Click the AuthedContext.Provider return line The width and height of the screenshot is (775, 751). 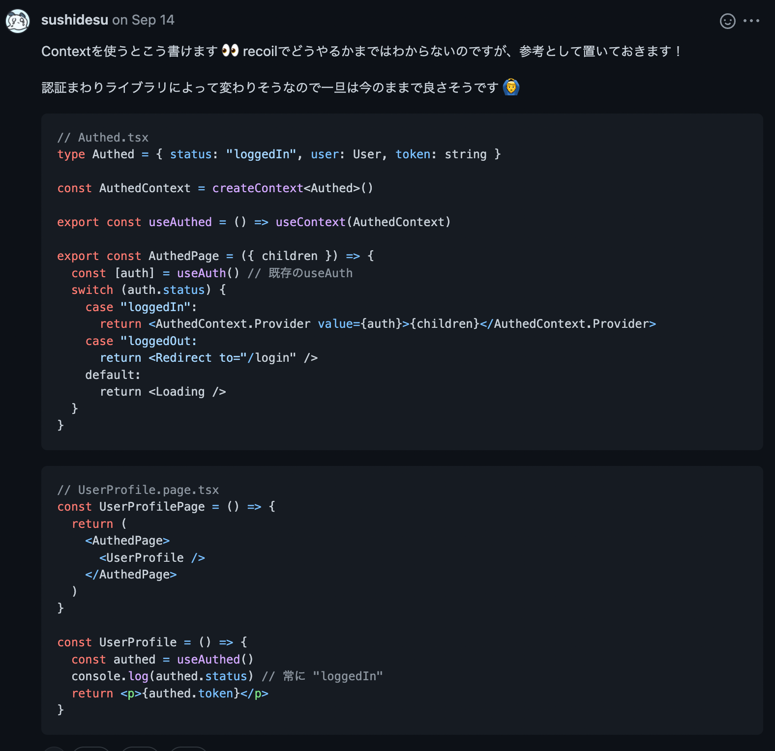[378, 324]
